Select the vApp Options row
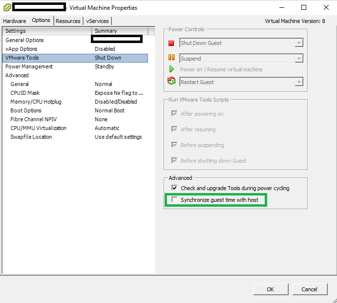This screenshot has width=337, height=303. click(75, 49)
